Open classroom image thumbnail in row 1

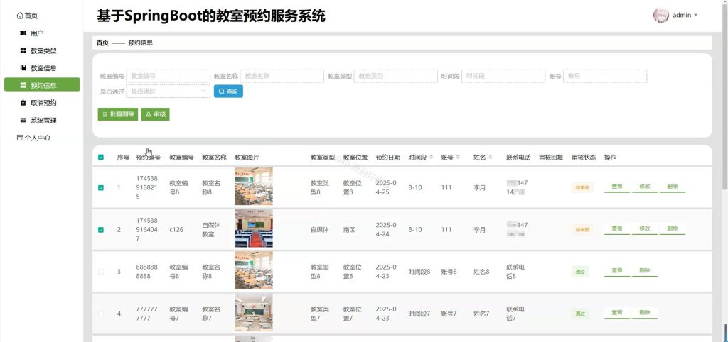[x=254, y=187]
